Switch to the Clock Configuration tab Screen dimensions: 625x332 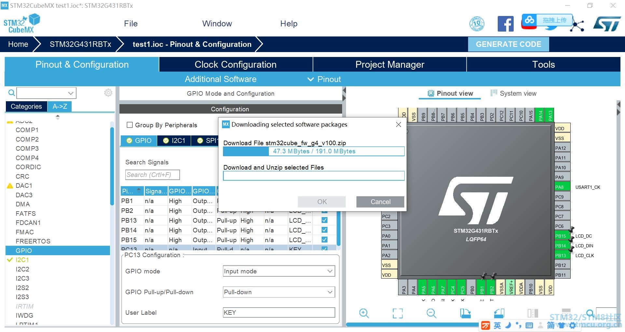(x=236, y=64)
